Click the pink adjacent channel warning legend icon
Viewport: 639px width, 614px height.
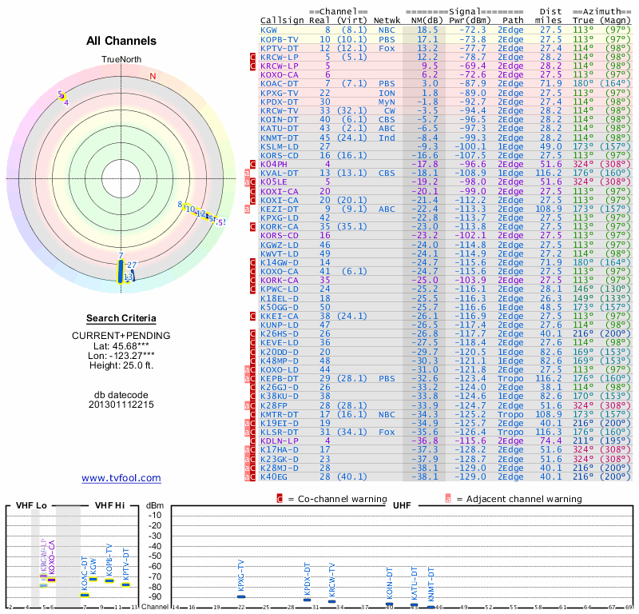point(448,498)
